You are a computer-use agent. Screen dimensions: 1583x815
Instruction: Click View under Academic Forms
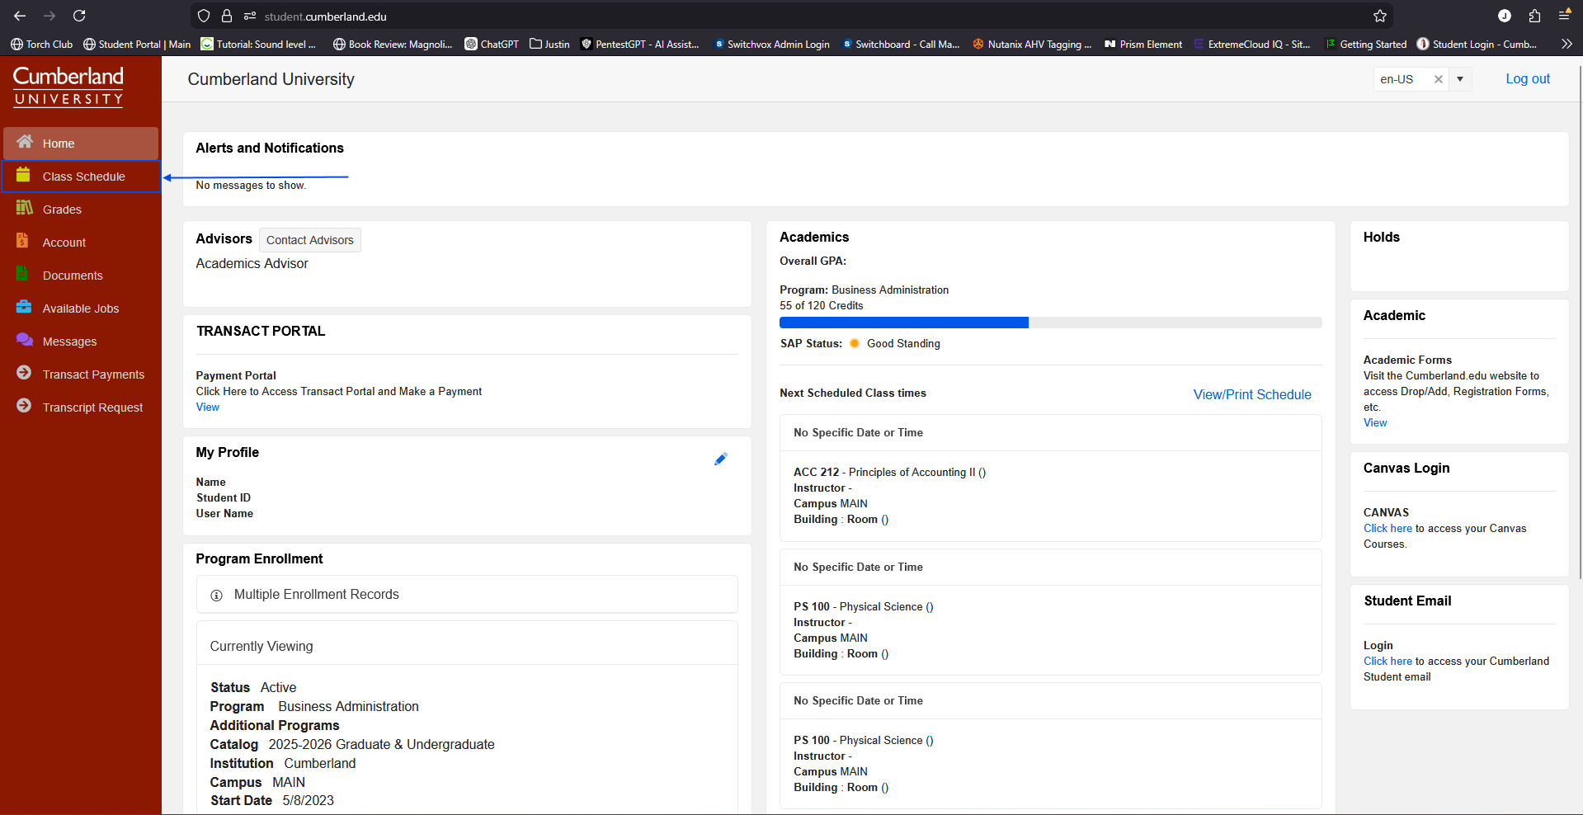1375,422
